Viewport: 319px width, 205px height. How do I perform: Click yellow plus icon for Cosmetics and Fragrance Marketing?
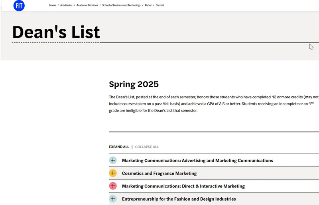click(x=113, y=173)
